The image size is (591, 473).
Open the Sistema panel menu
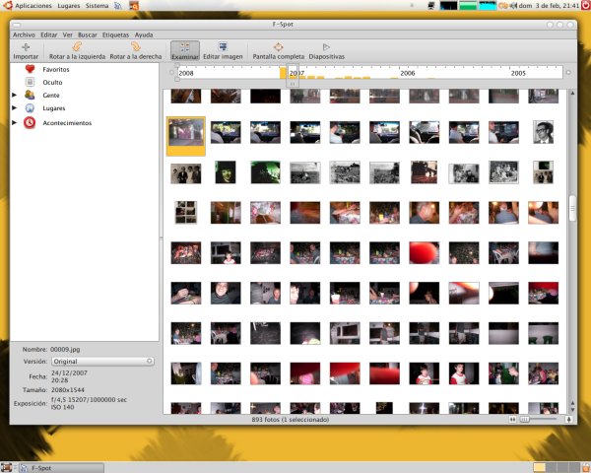[97, 6]
